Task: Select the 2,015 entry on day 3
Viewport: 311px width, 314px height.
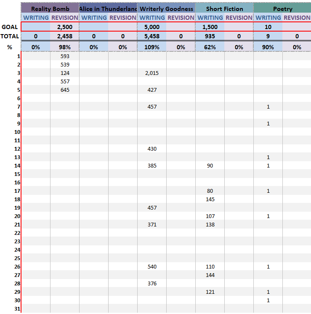Action: [152, 73]
